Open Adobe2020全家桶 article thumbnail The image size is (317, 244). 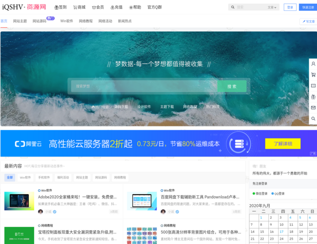click(x=19, y=201)
